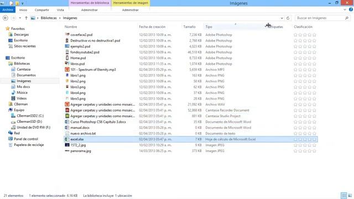Select the panorama.jpg file

point(81,151)
